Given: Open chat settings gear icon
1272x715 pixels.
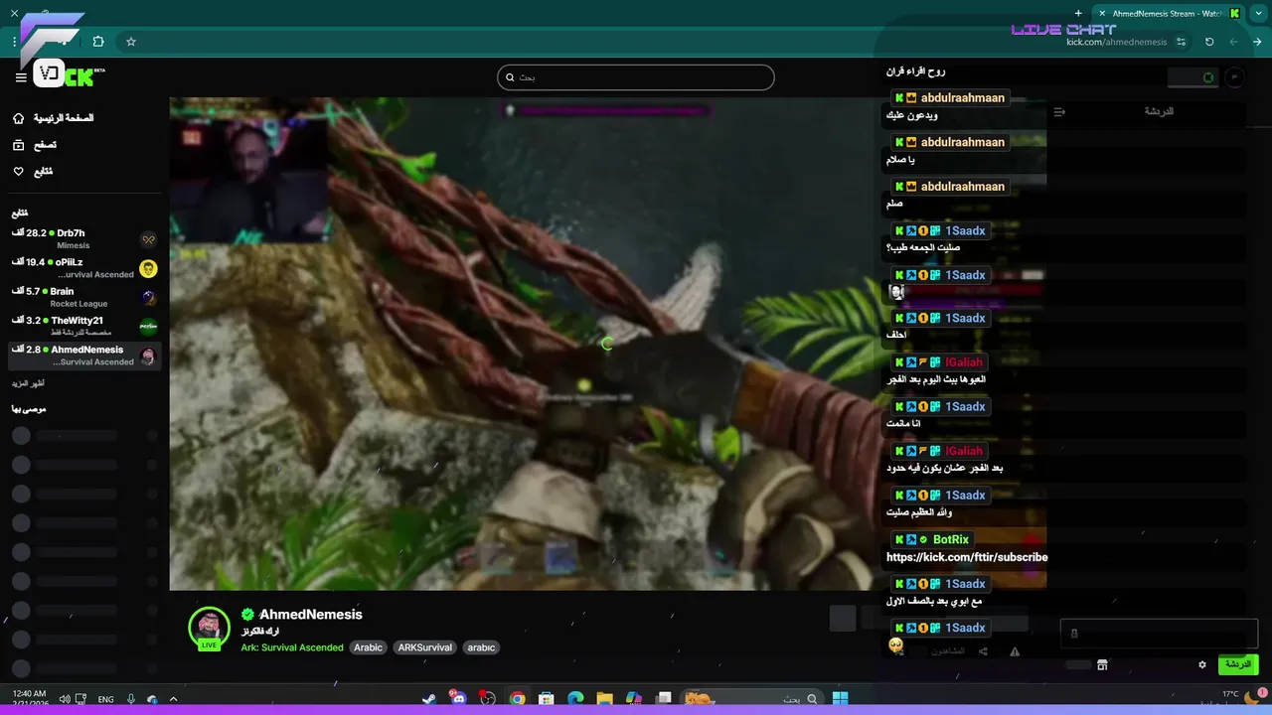Looking at the screenshot, I should click(1202, 664).
